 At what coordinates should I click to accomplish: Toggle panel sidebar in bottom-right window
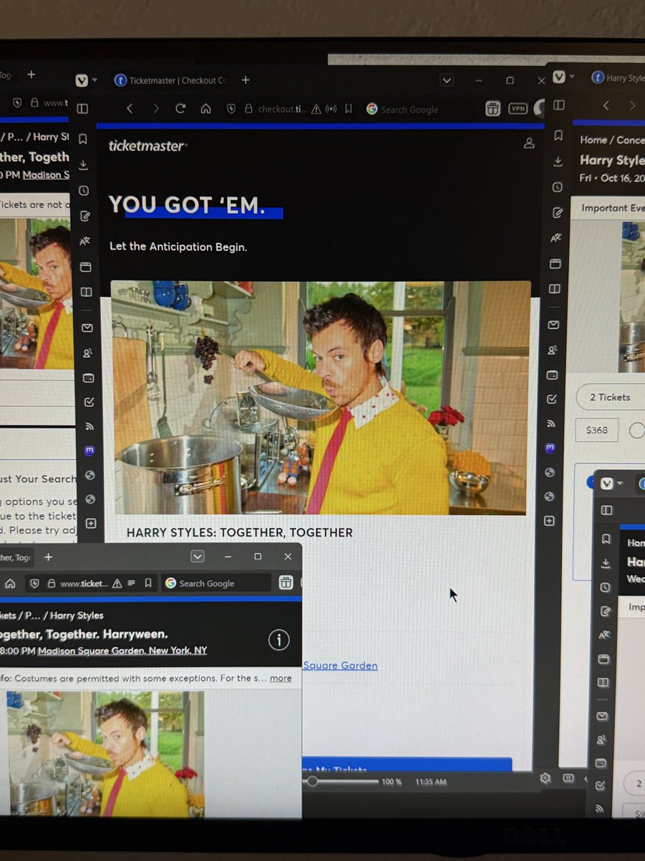click(606, 509)
